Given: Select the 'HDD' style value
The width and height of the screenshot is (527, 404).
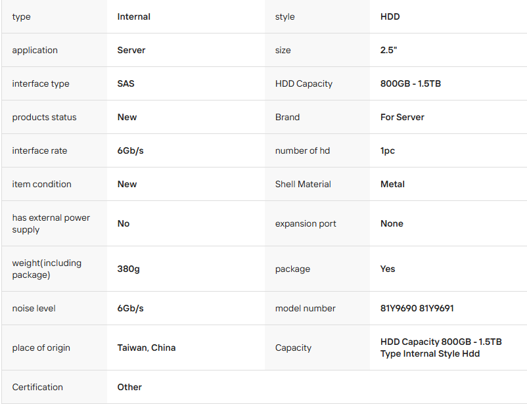Looking at the screenshot, I should [390, 16].
